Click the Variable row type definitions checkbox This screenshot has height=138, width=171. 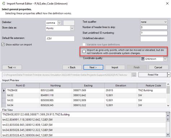click(84, 45)
